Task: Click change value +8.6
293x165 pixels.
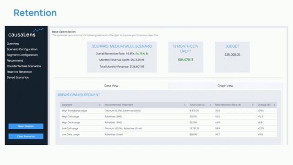Action: (260, 122)
